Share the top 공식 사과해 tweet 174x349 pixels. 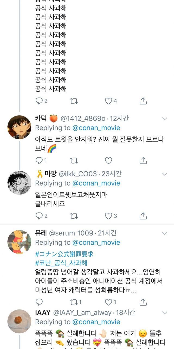143,101
